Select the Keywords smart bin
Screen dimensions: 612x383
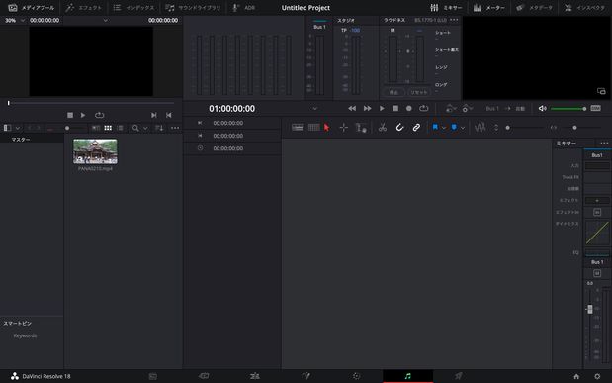point(25,335)
